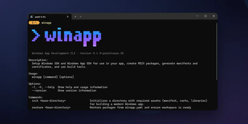Click 'Show help and usage information' text
Viewport: 248px width, 124px height.
83,87
